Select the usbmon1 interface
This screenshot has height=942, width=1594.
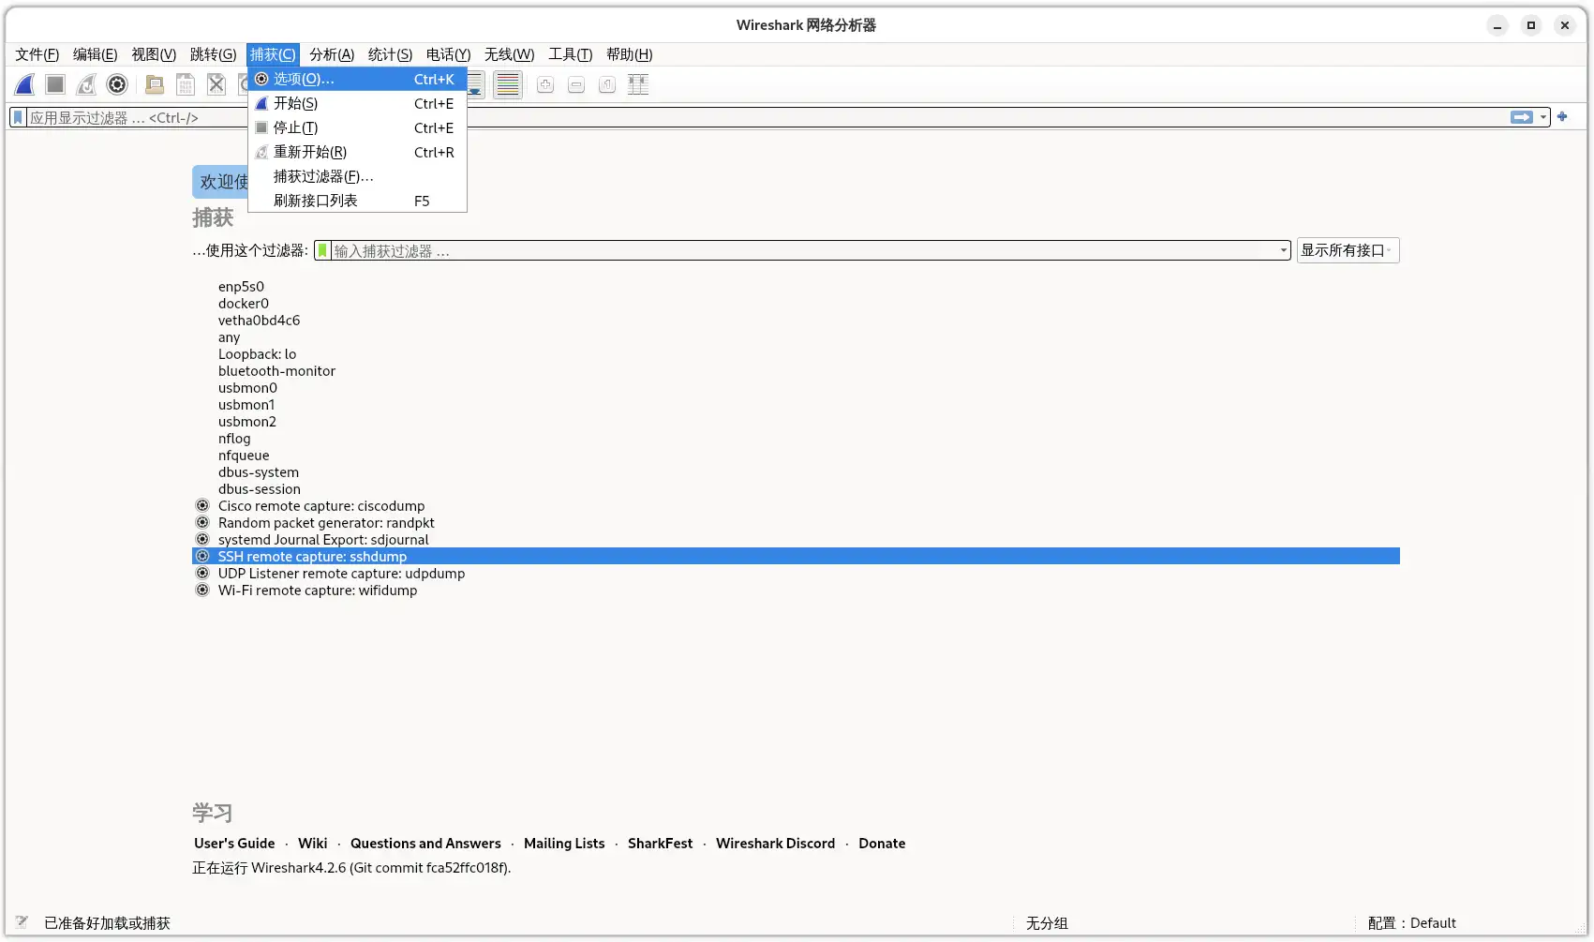(x=796, y=405)
